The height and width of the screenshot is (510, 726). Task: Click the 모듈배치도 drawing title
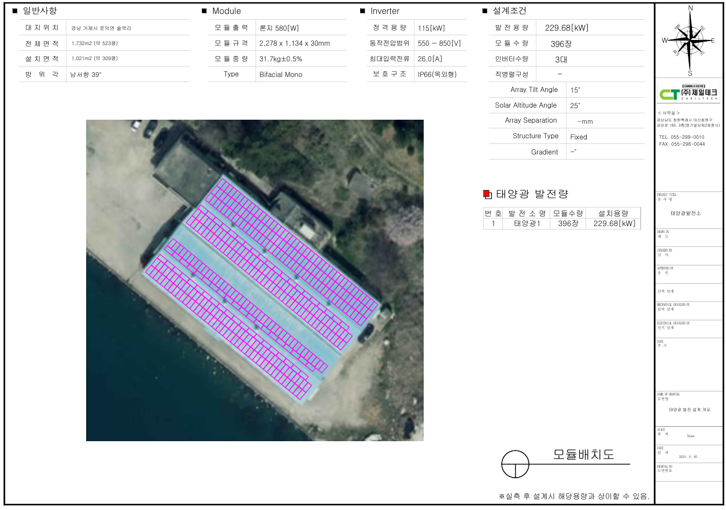583,454
